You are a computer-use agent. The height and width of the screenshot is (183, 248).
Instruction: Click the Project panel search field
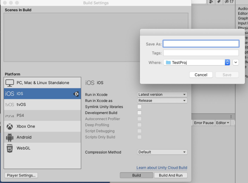pos(199,2)
